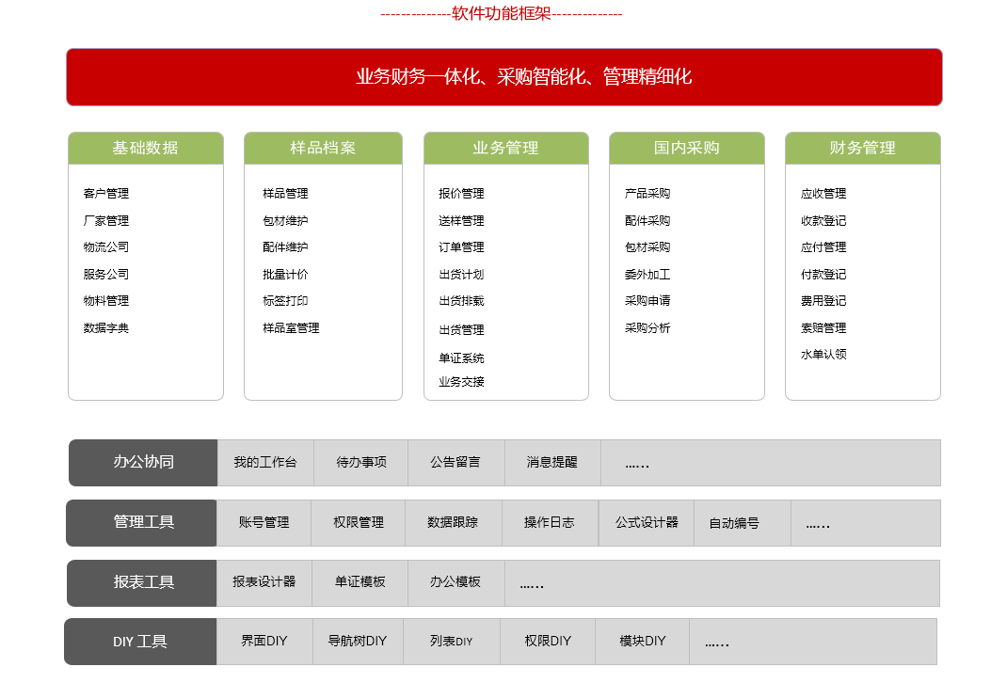Expand the ellipsis in DIY 工具 row
This screenshot has width=1007, height=683.
tap(717, 643)
